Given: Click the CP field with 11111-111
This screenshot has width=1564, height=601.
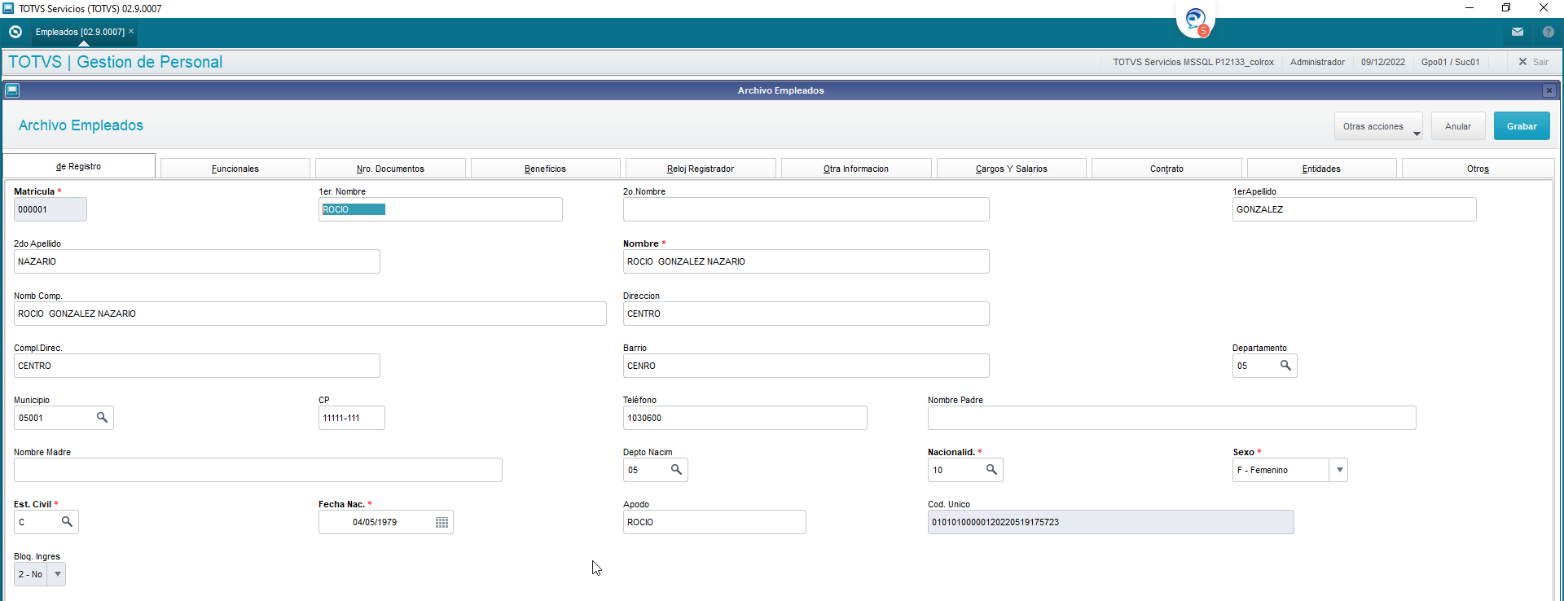Looking at the screenshot, I should [352, 418].
